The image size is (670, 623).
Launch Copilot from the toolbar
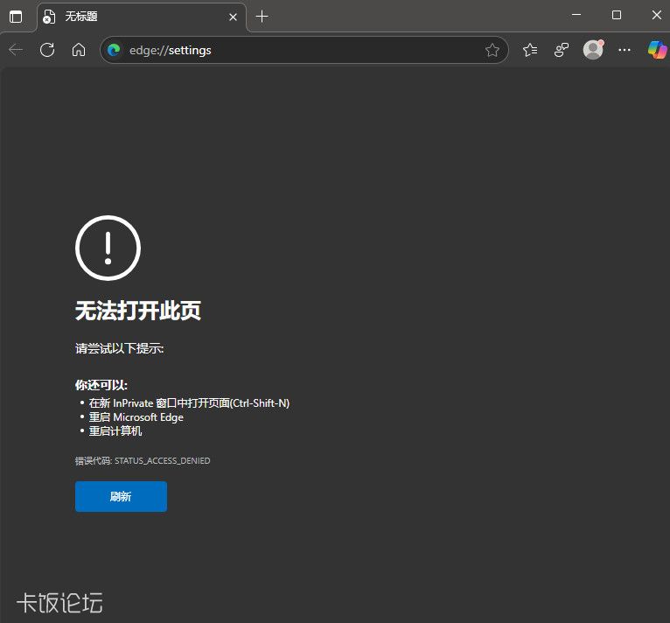point(656,50)
